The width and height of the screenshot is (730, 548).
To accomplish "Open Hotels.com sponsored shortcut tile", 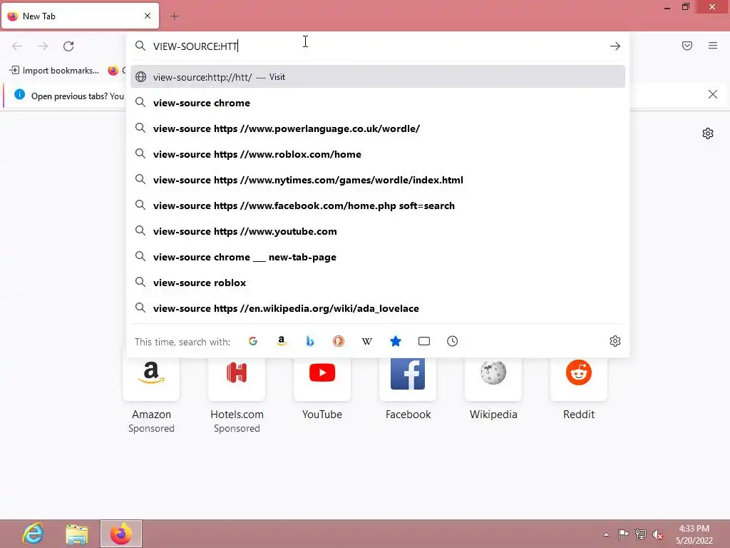I will [x=237, y=378].
